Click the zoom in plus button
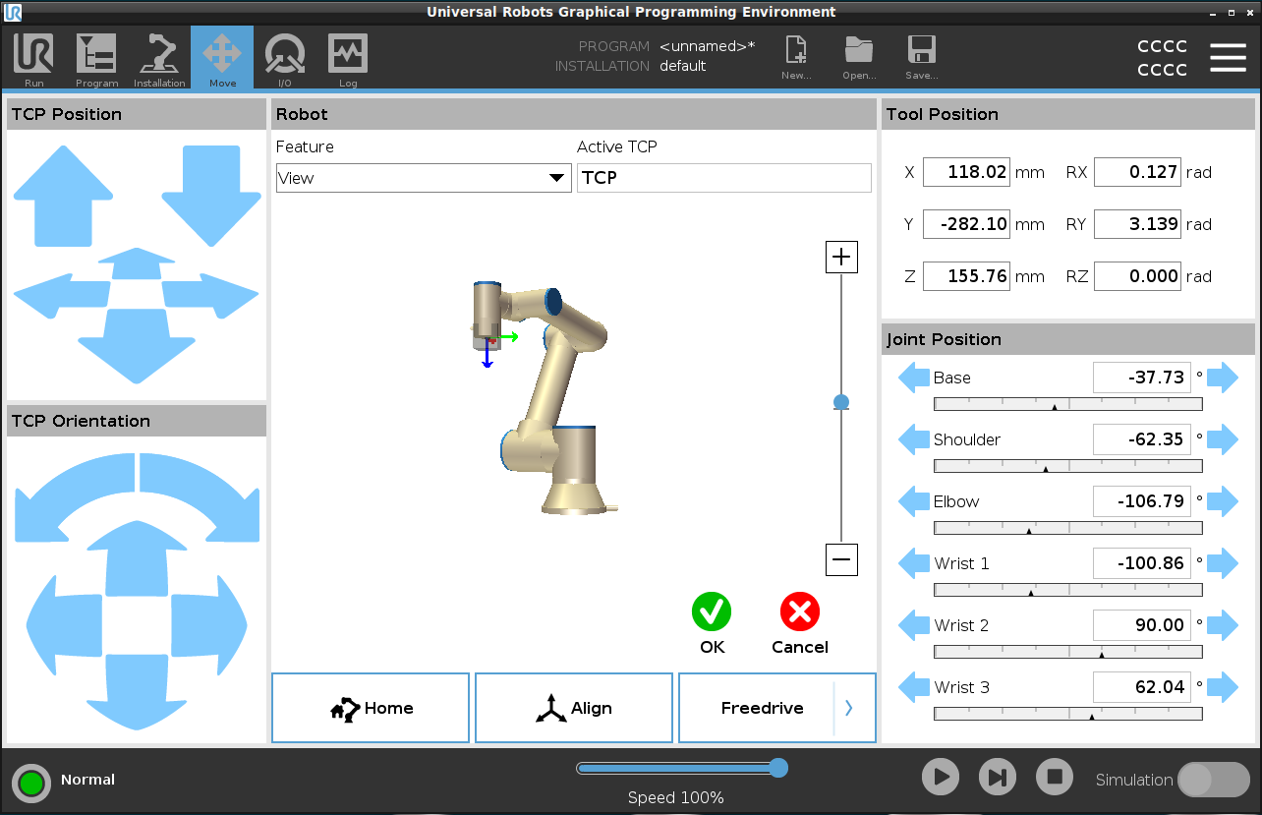 pos(841,258)
